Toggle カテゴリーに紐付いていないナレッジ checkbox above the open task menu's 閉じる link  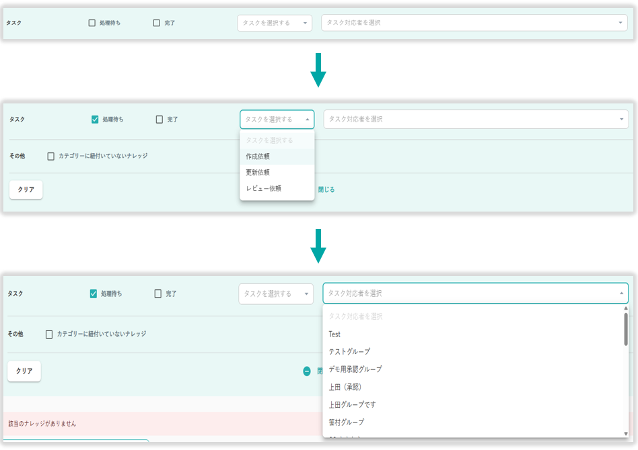(50, 156)
